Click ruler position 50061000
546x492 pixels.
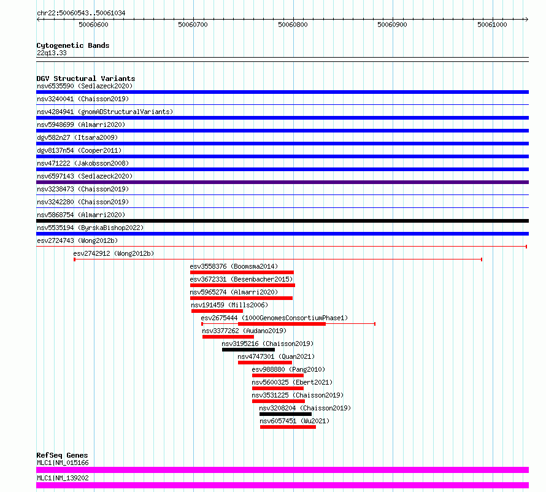[x=493, y=25]
